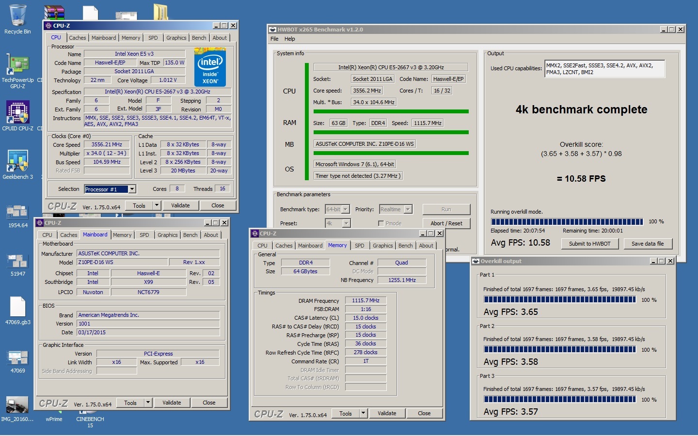This screenshot has height=436, width=698.
Task: Open Tools dropdown arrow in Mainboard window
Action: click(x=148, y=403)
